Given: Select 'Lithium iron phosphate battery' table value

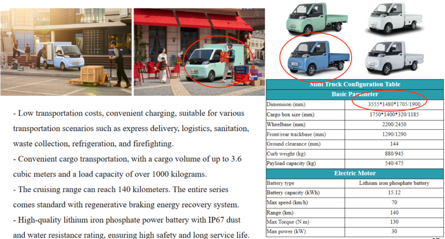Looking at the screenshot, I should coord(394,183).
